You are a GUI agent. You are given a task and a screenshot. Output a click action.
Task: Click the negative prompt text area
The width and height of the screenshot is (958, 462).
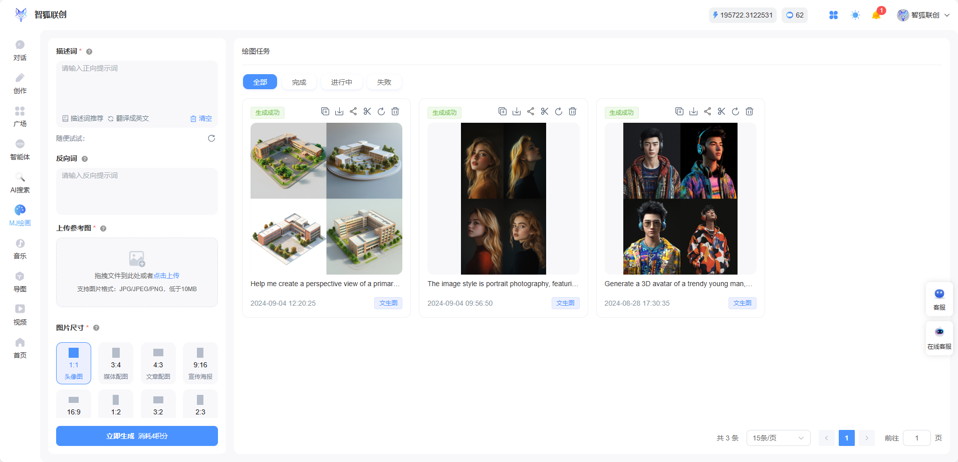[137, 191]
